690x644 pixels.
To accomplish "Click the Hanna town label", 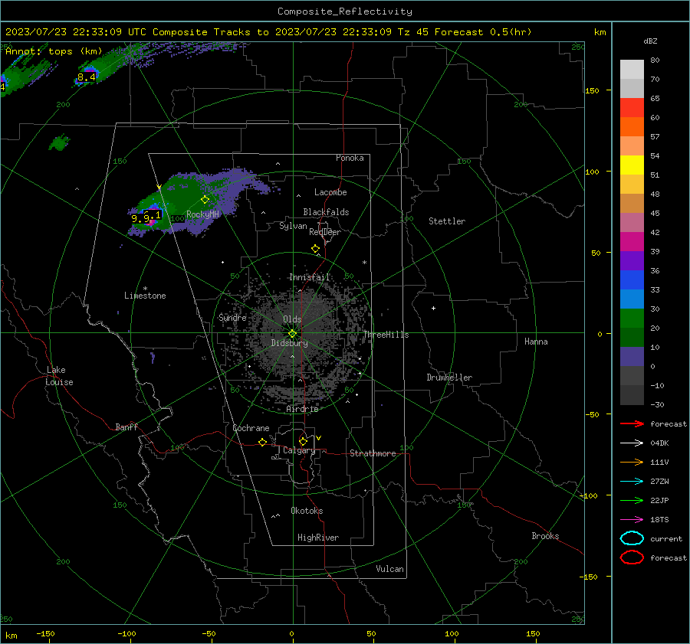I will pos(536,342).
